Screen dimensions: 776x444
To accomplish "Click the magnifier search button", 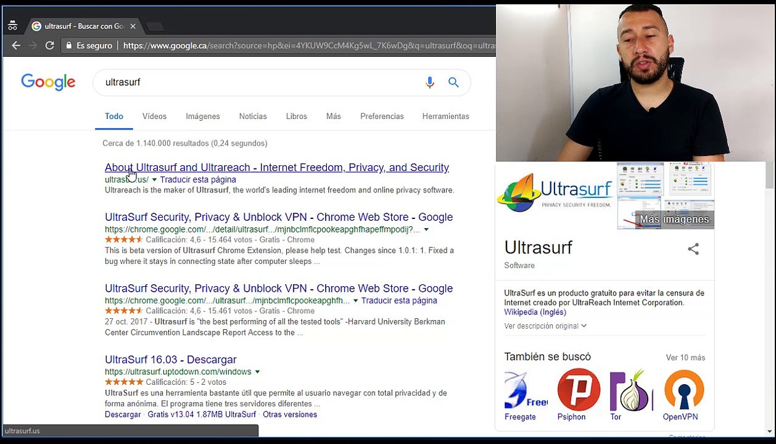I will tap(453, 82).
